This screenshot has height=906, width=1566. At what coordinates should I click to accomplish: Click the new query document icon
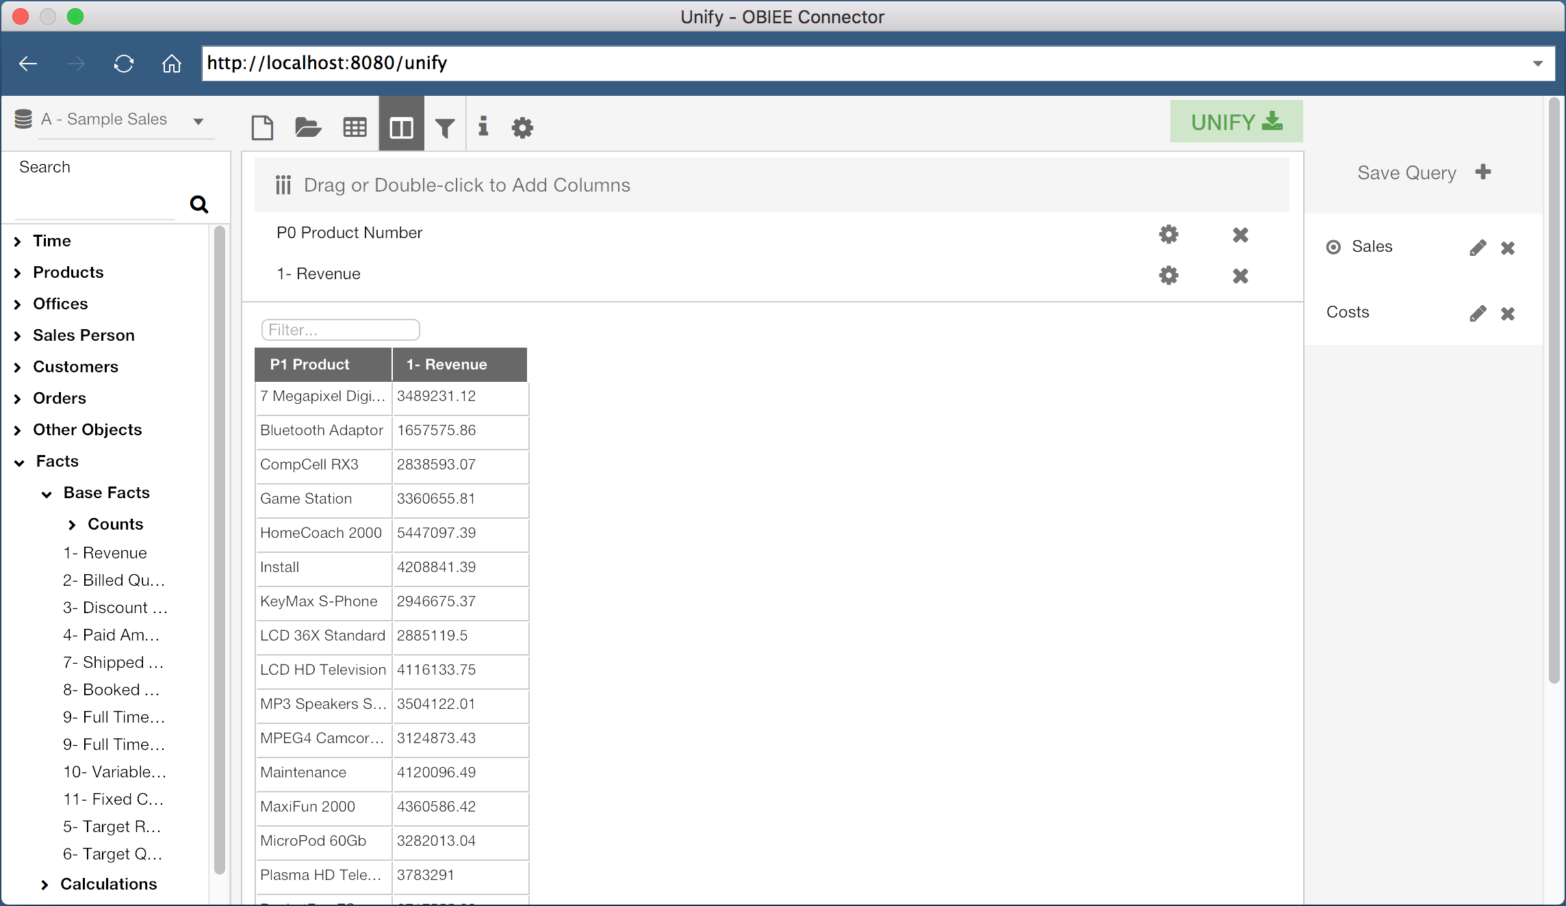262,127
